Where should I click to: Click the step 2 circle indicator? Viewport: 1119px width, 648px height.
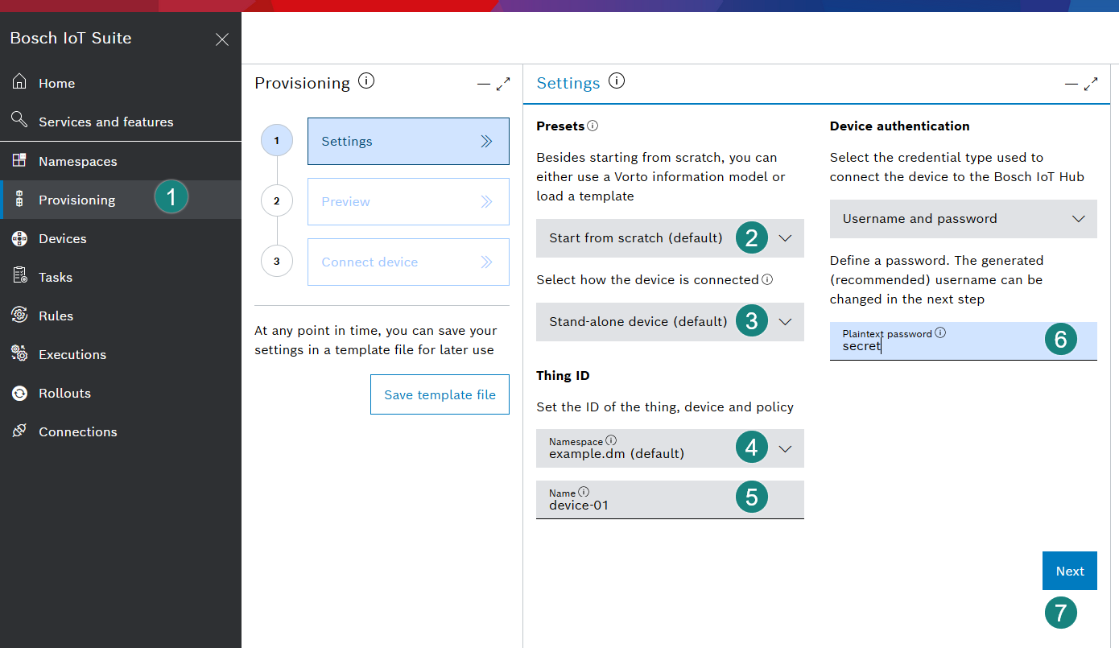277,201
